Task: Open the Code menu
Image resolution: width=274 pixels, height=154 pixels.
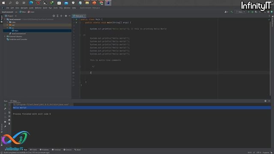Action: click(x=31, y=8)
